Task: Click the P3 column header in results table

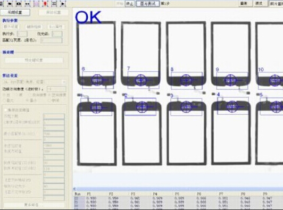Action: click(x=133, y=194)
